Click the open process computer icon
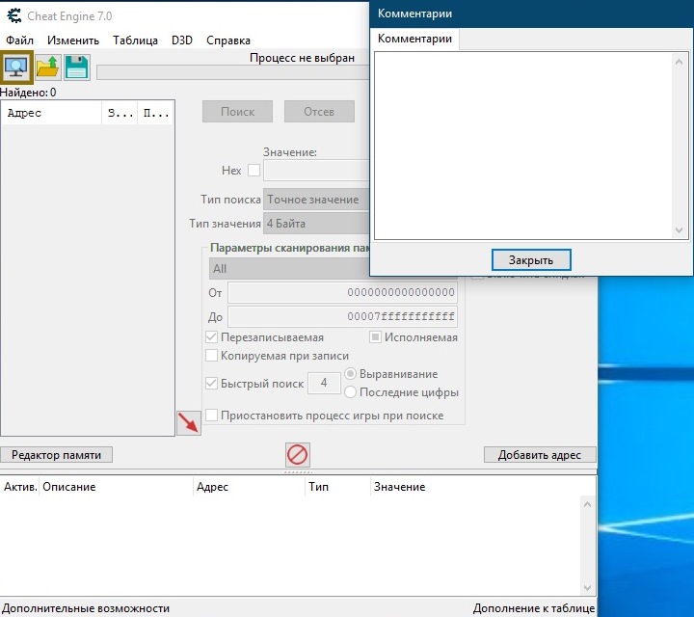 (x=17, y=67)
